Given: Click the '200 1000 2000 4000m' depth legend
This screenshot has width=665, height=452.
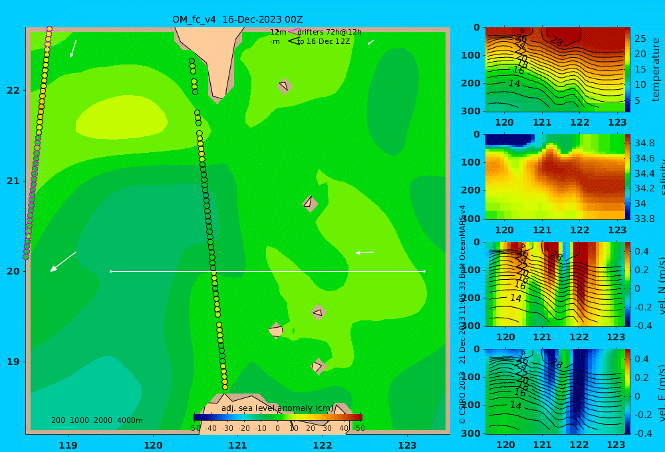Looking at the screenshot, I should pos(96,420).
